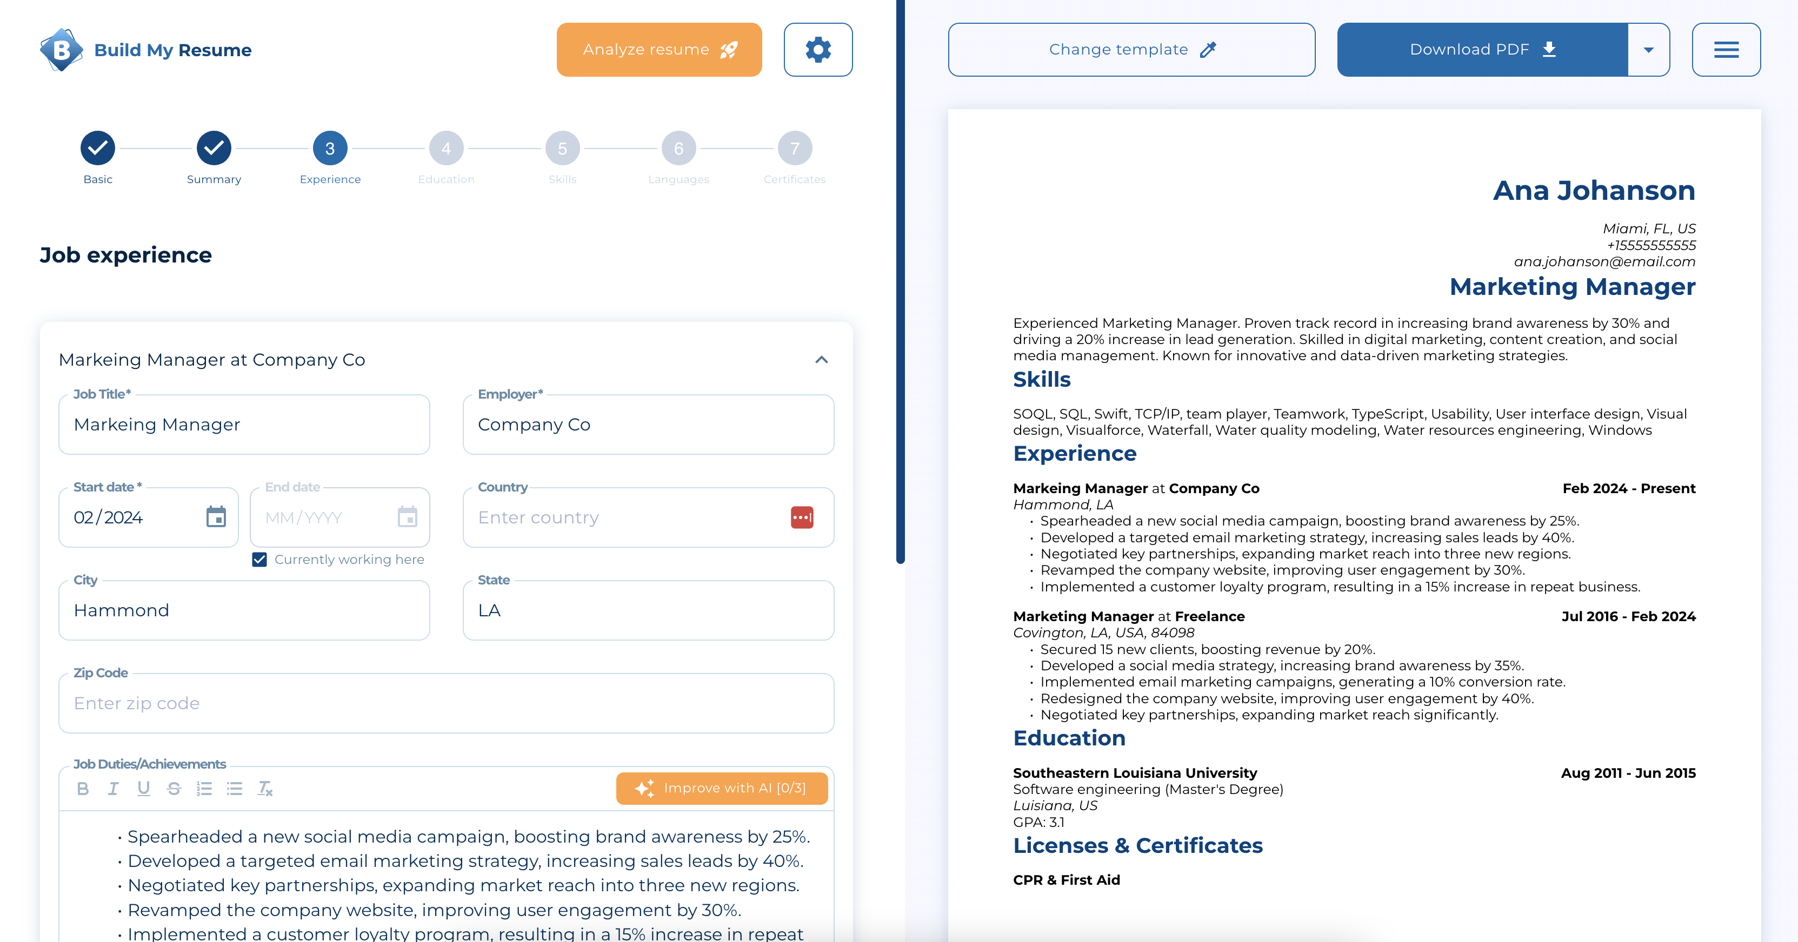Toggle italic formatting in duties editor
This screenshot has width=1798, height=942.
tap(113, 788)
